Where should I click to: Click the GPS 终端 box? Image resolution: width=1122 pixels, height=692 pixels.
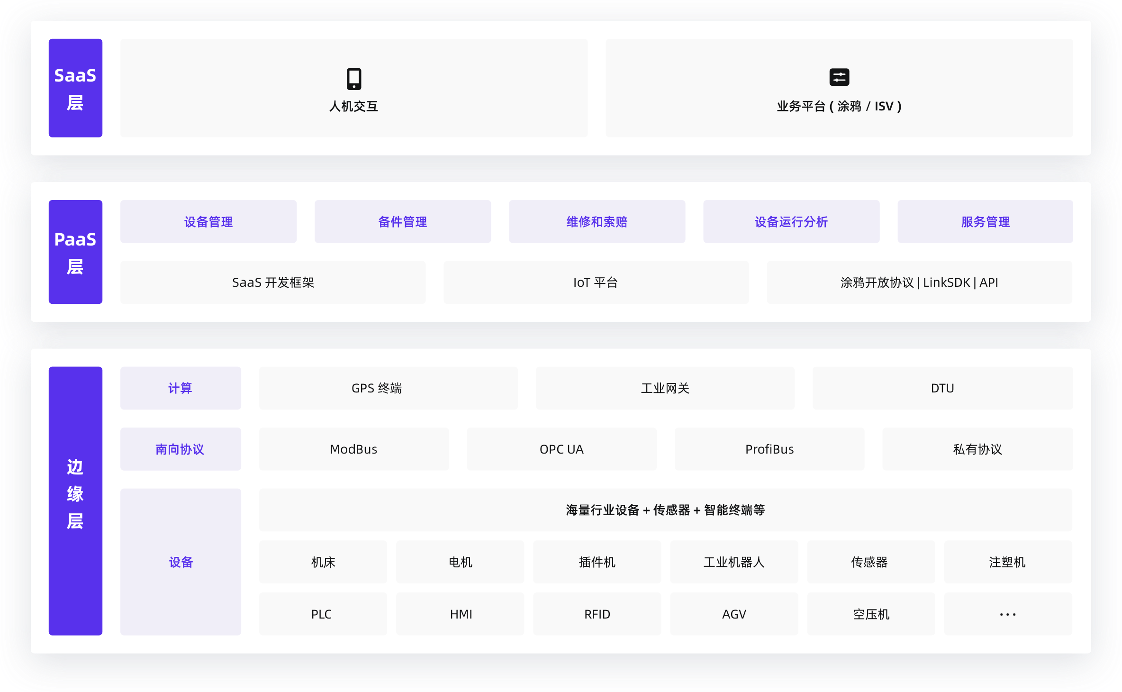[x=389, y=388]
